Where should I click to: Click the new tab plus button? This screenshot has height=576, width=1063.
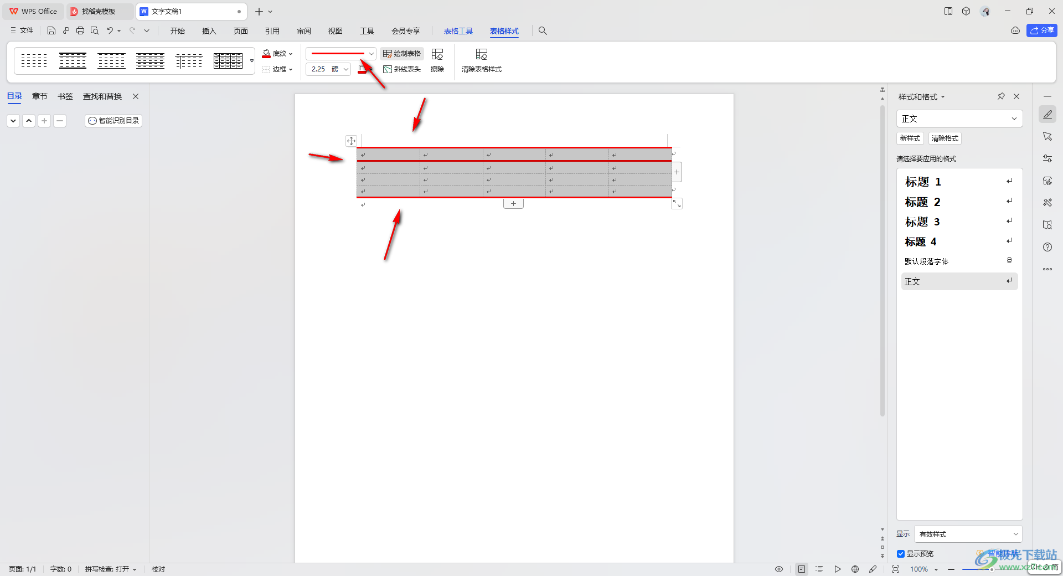(259, 11)
